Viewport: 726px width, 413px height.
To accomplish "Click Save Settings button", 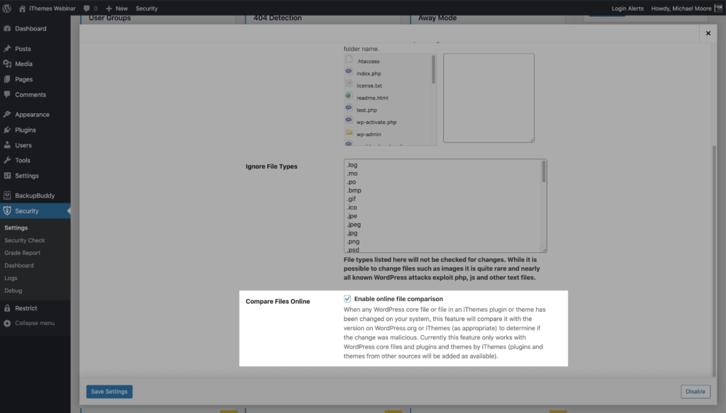I will click(109, 392).
